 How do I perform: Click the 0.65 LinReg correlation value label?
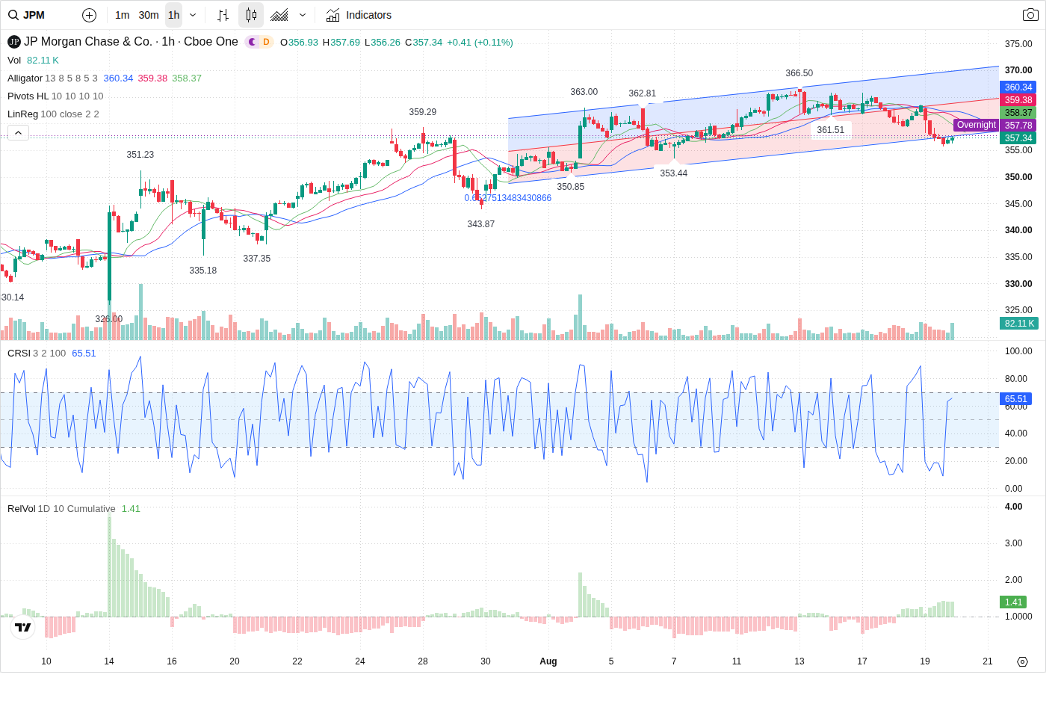(x=508, y=198)
